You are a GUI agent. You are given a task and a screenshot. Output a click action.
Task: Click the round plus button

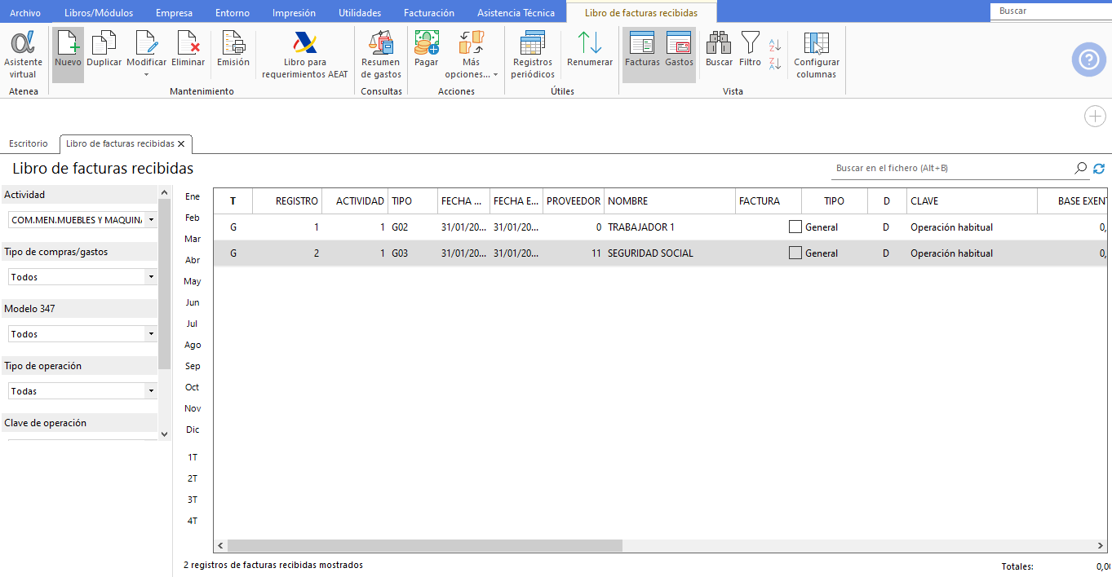(x=1095, y=117)
